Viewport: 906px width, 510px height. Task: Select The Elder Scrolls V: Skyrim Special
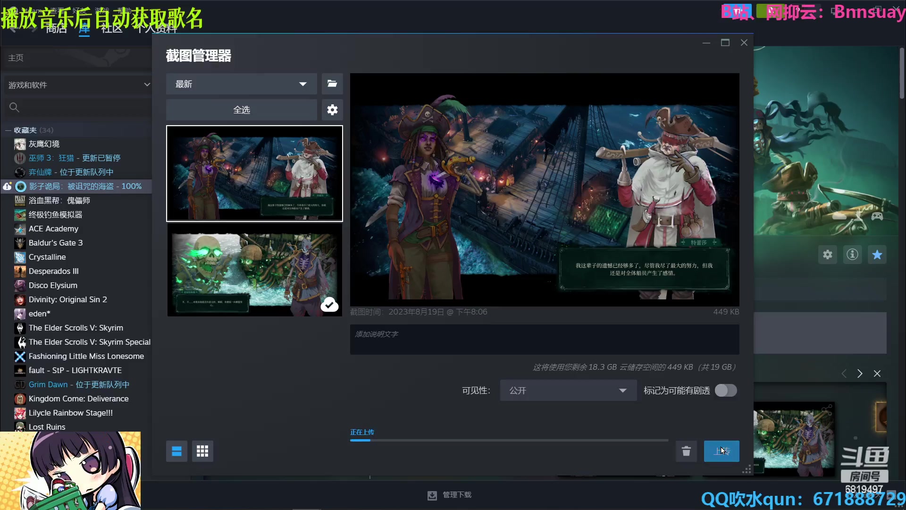click(89, 342)
